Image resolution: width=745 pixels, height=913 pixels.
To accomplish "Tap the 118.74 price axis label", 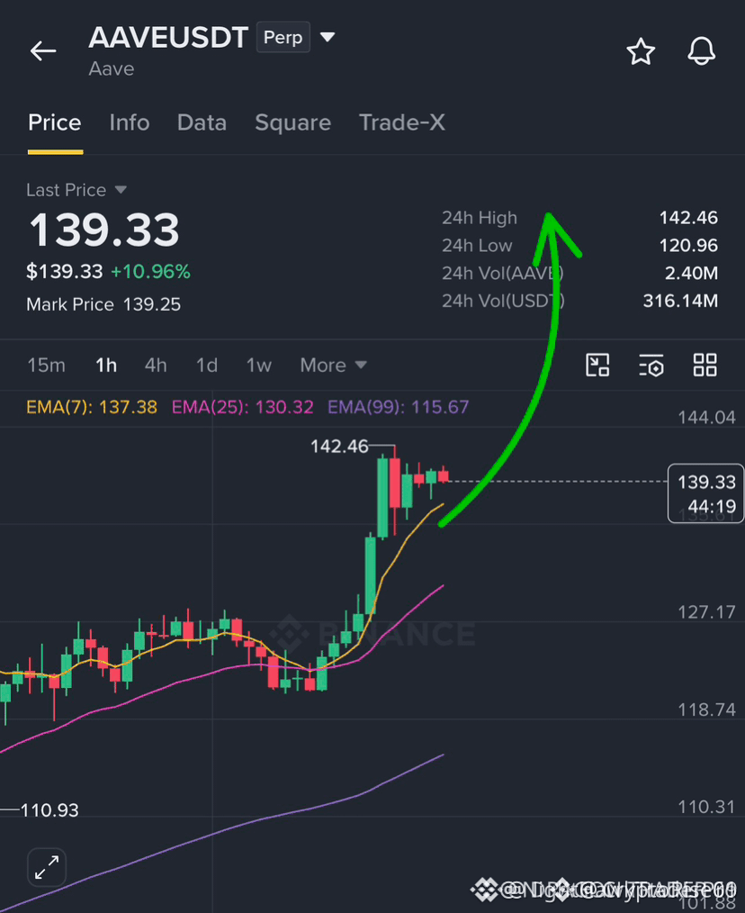I will coord(706,710).
